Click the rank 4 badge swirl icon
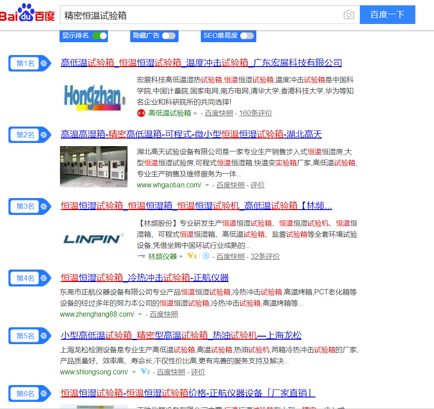This screenshot has width=434, height=409. tap(44, 278)
